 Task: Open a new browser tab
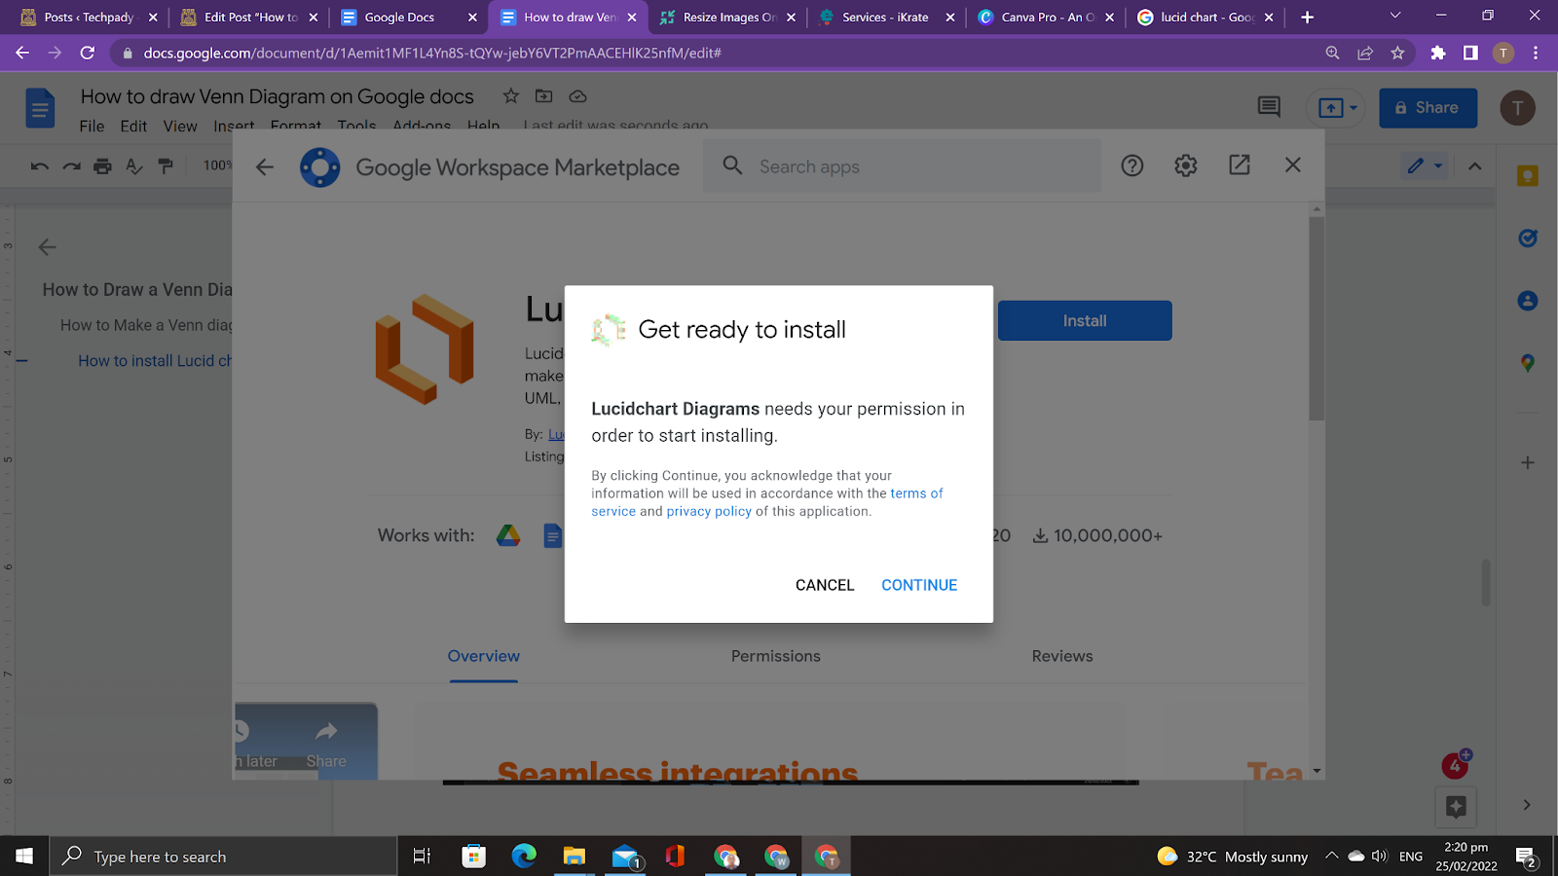coord(1307,18)
